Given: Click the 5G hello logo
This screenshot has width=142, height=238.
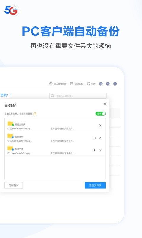Looking at the screenshot, I should pos(12,10).
